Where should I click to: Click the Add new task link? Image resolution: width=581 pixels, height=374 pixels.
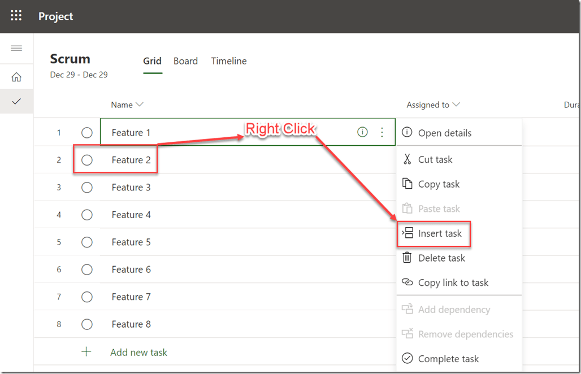tap(138, 352)
